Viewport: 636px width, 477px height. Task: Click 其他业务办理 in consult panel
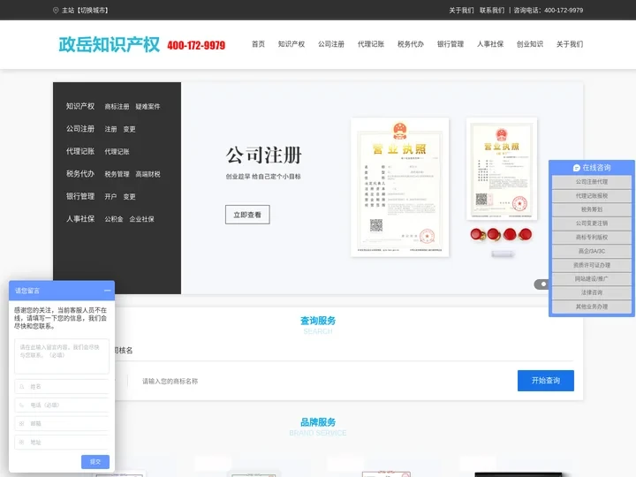[592, 307]
